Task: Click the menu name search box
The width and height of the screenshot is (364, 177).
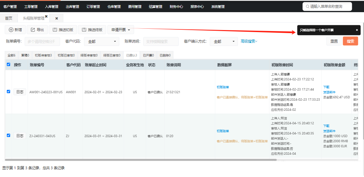Action: (327, 6)
